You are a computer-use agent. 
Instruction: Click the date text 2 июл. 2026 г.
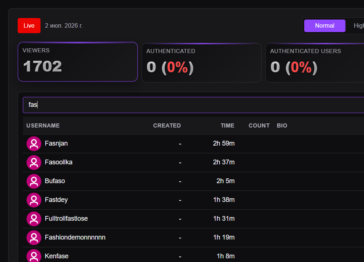pos(64,25)
